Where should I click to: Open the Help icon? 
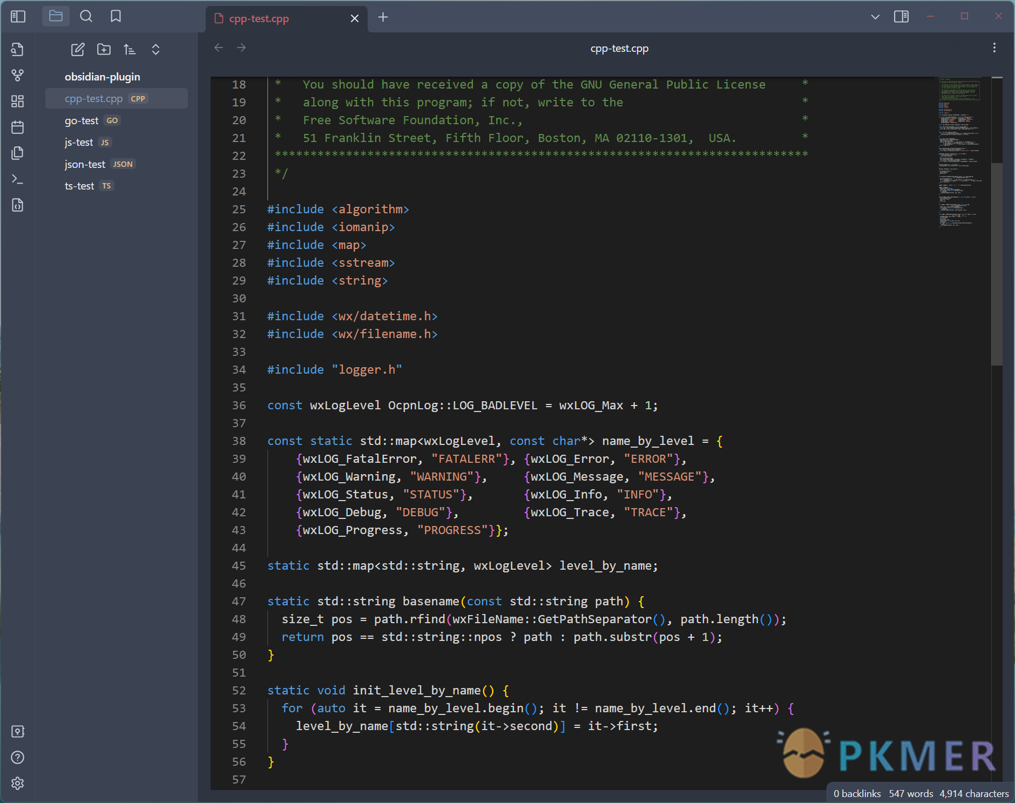click(x=17, y=758)
